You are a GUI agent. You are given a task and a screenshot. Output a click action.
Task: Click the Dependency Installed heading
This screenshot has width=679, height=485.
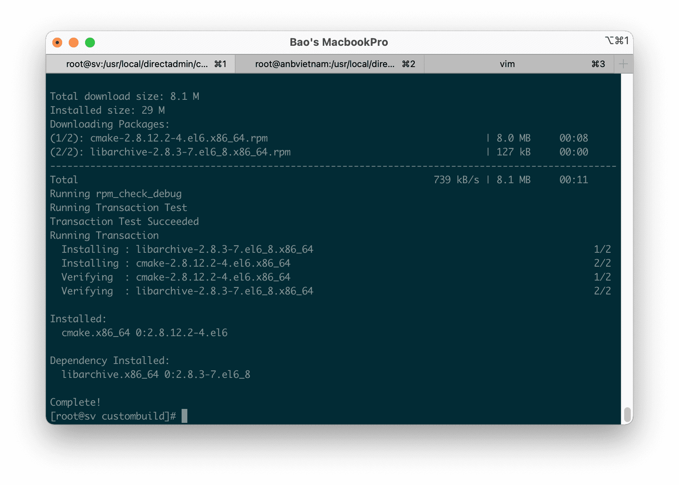click(110, 360)
